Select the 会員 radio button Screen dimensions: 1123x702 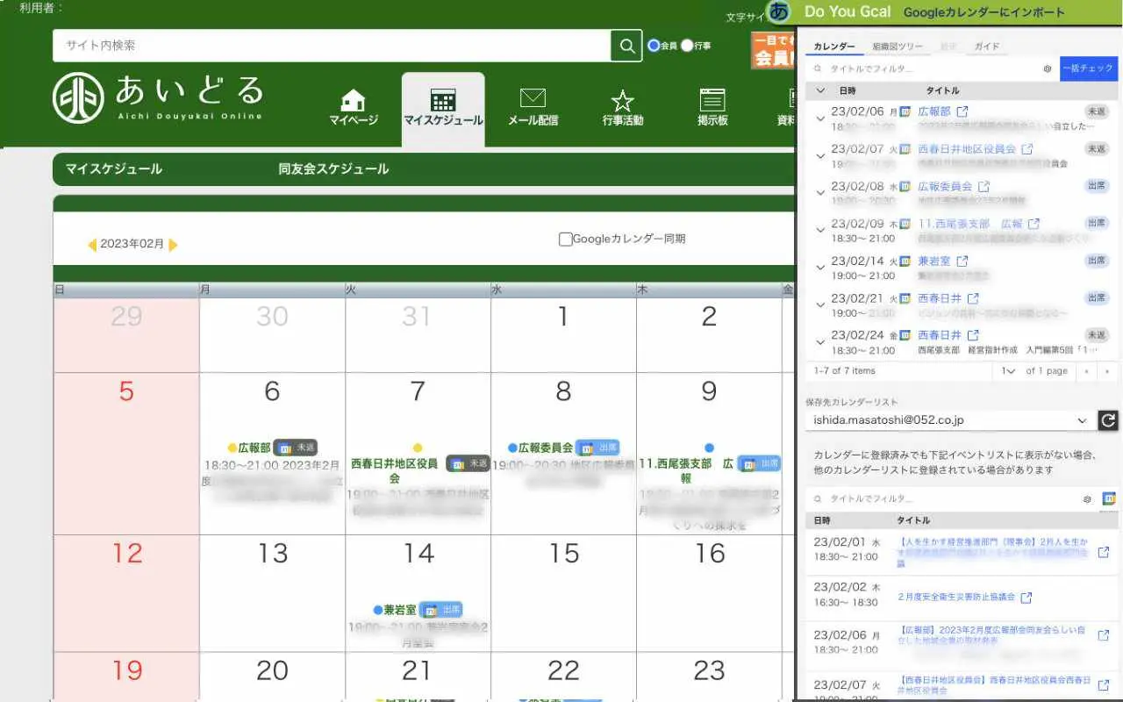654,46
